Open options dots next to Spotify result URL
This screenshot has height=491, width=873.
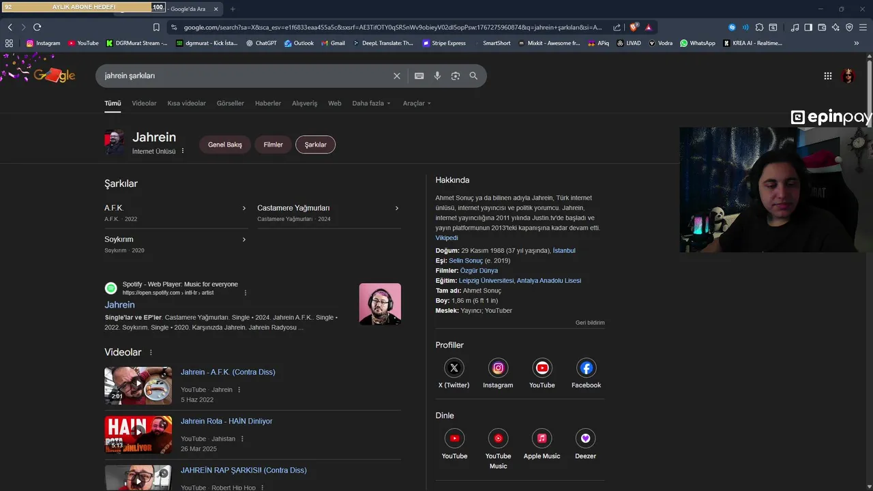pyautogui.click(x=246, y=293)
